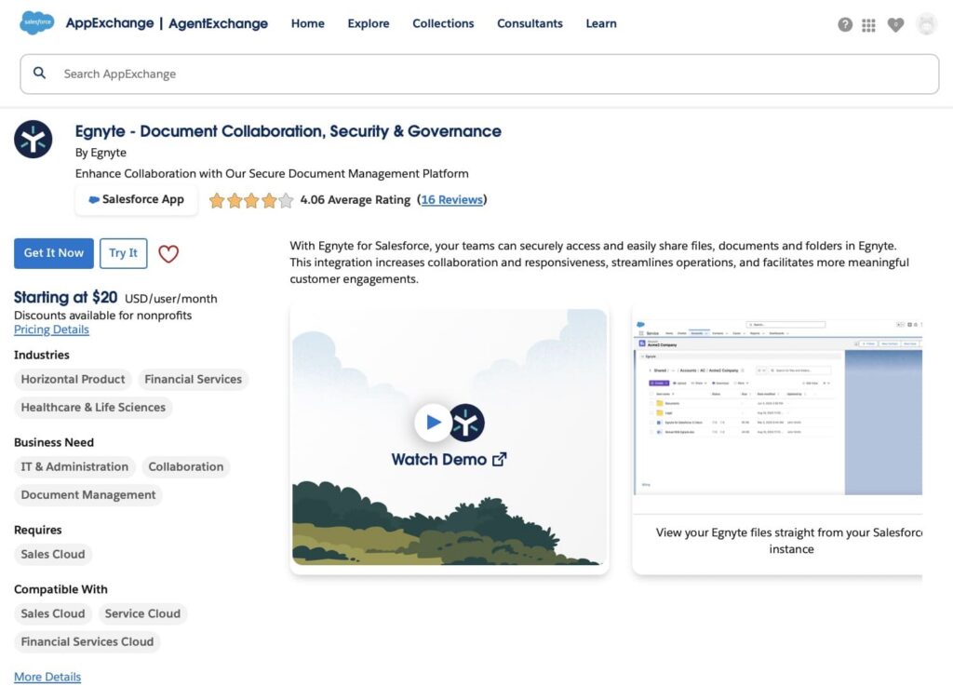Image resolution: width=953 pixels, height=700 pixels.
Task: Click the AgentExchange title link
Action: 218,23
